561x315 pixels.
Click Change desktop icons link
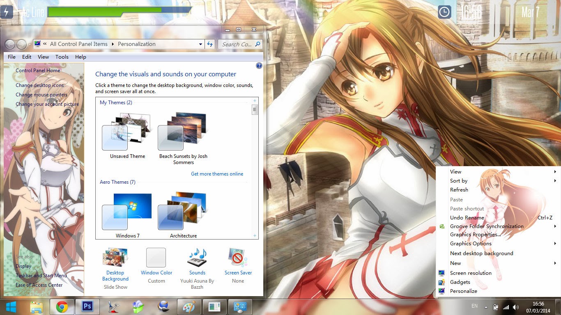pos(40,85)
